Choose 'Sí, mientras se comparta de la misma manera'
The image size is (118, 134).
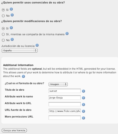point(3,34)
